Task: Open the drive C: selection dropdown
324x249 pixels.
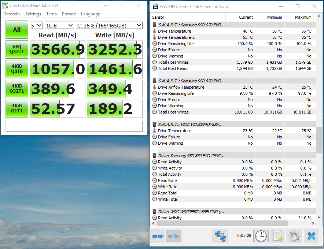Action: pyautogui.click(x=109, y=25)
